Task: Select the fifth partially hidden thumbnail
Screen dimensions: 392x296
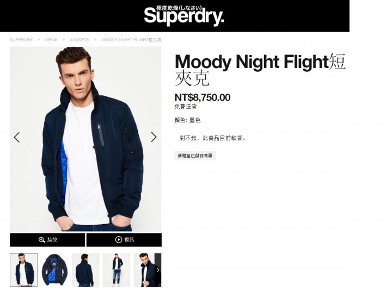Action: click(144, 270)
